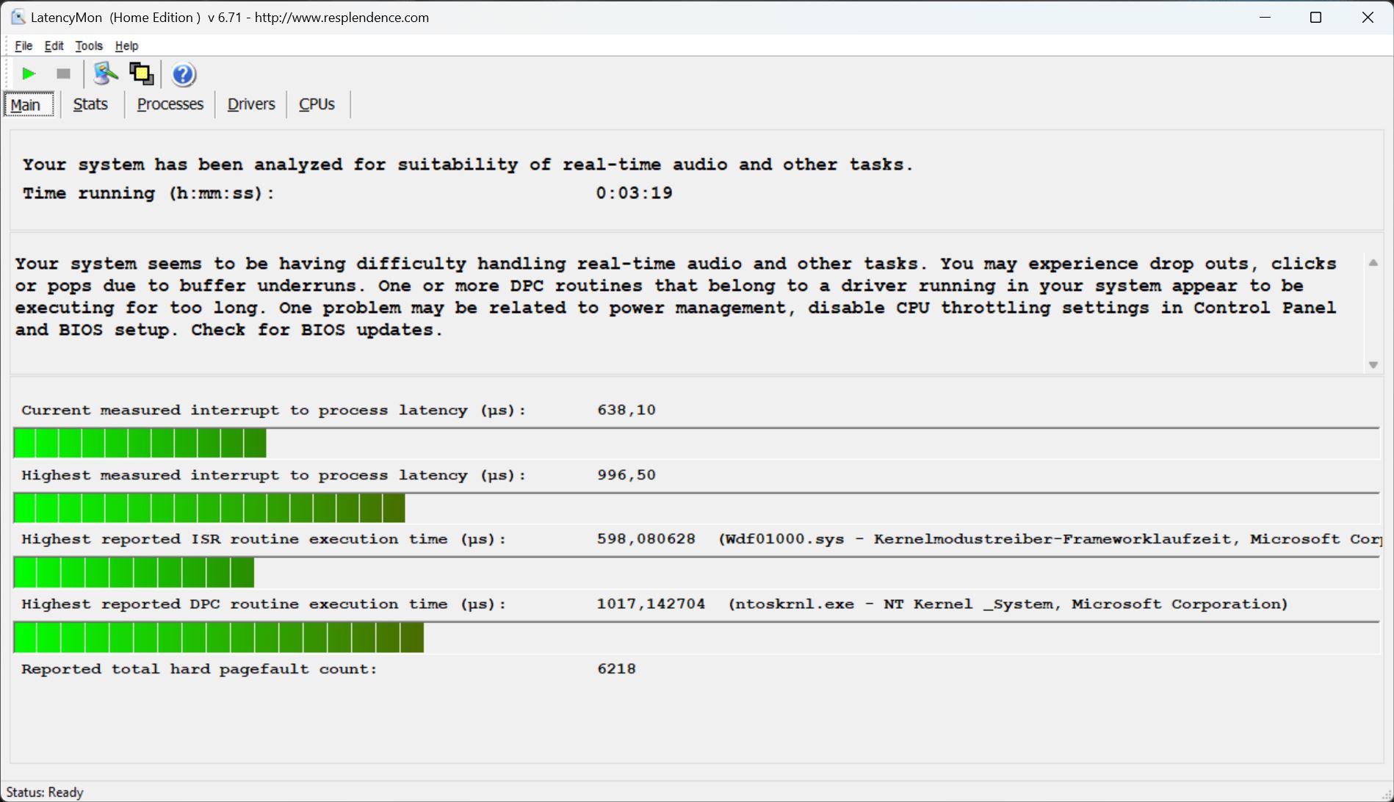Open the Help menu
1394x802 pixels.
[126, 46]
